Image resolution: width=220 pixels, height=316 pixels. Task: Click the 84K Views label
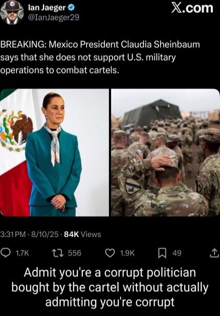[82, 234]
